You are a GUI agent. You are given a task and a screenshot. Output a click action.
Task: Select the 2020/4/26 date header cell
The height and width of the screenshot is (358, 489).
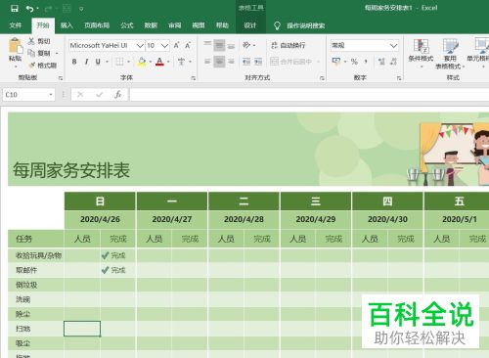(100, 219)
